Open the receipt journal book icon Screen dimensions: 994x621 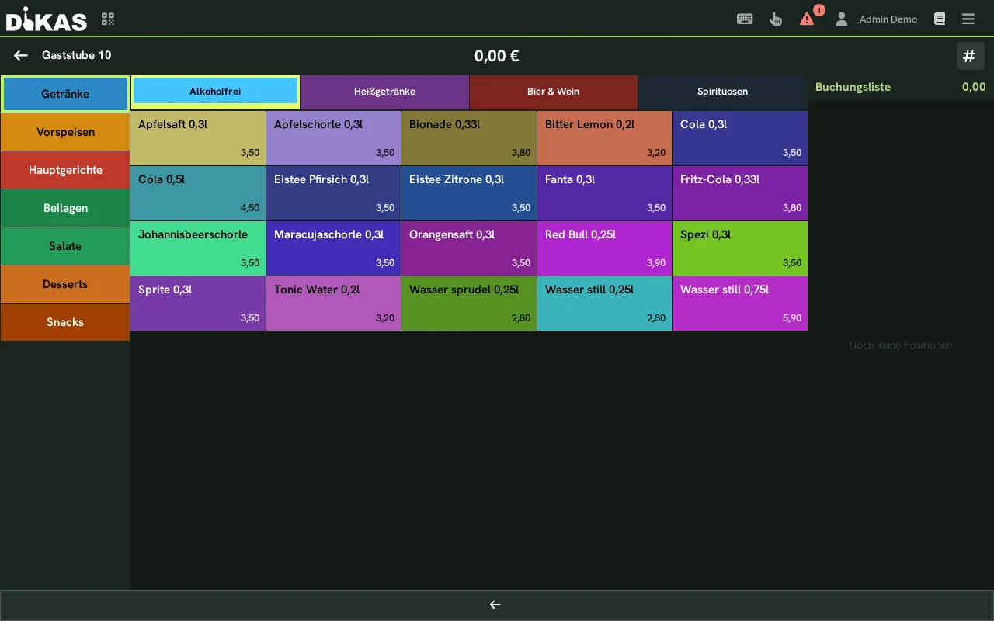[940, 19]
